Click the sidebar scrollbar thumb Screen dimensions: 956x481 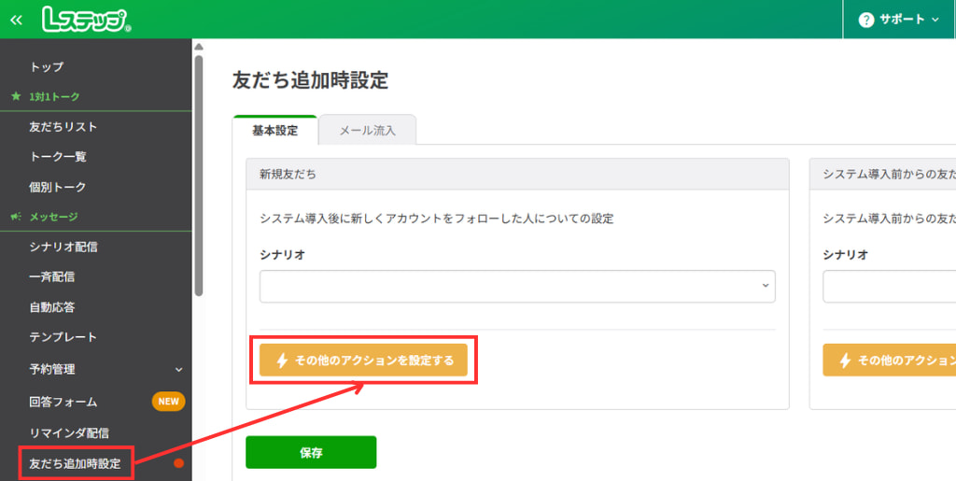click(x=199, y=176)
